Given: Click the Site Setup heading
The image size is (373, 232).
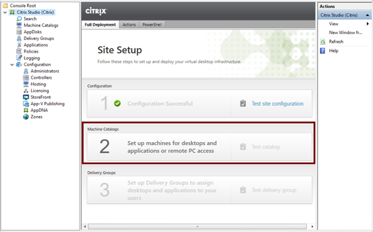Looking at the screenshot, I should (120, 50).
